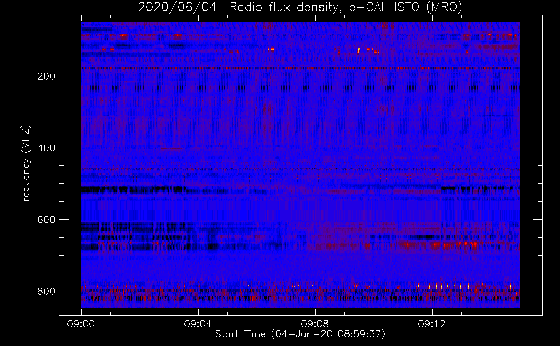Click the 09:12 time tick label

pyautogui.click(x=432, y=324)
